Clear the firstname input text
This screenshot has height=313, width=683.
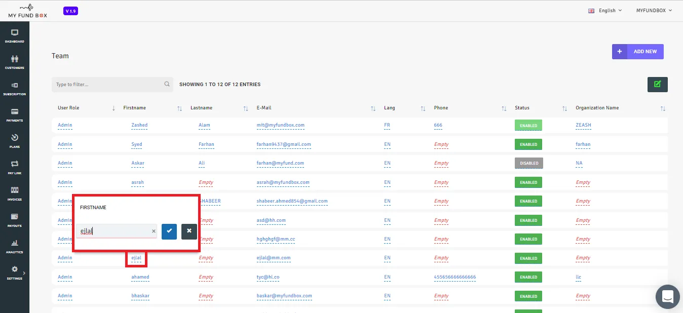click(154, 231)
